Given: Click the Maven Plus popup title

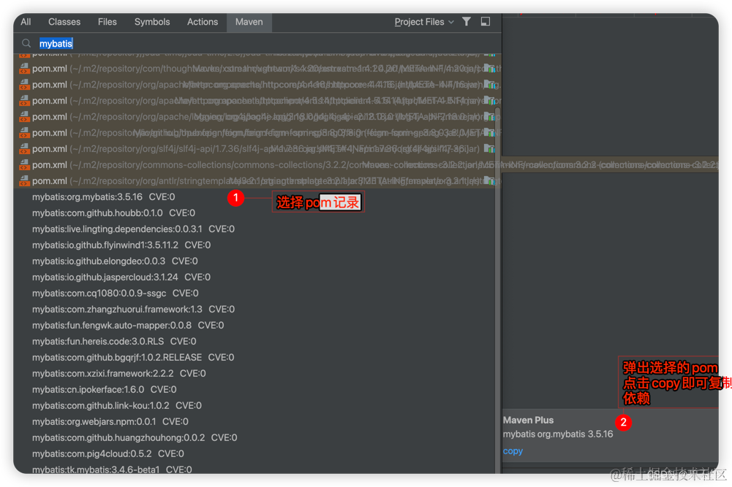Looking at the screenshot, I should [x=528, y=420].
